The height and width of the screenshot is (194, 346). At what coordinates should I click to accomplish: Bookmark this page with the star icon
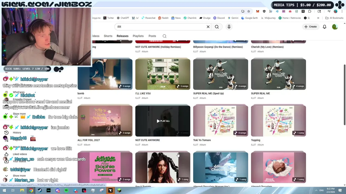pos(249,11)
